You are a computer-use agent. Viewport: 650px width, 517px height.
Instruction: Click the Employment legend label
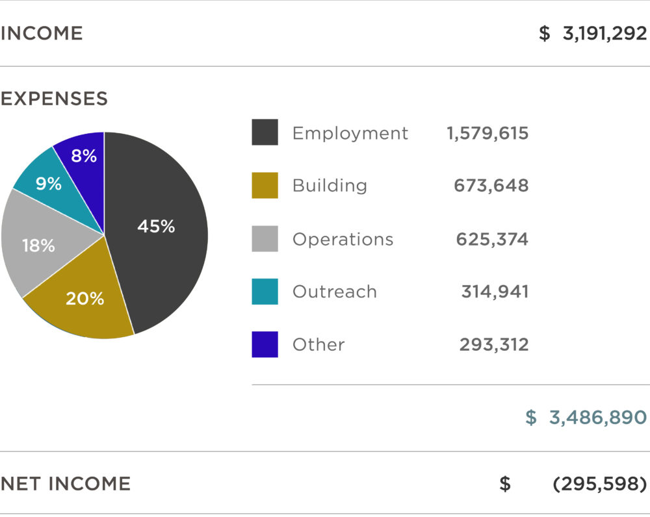[350, 134]
